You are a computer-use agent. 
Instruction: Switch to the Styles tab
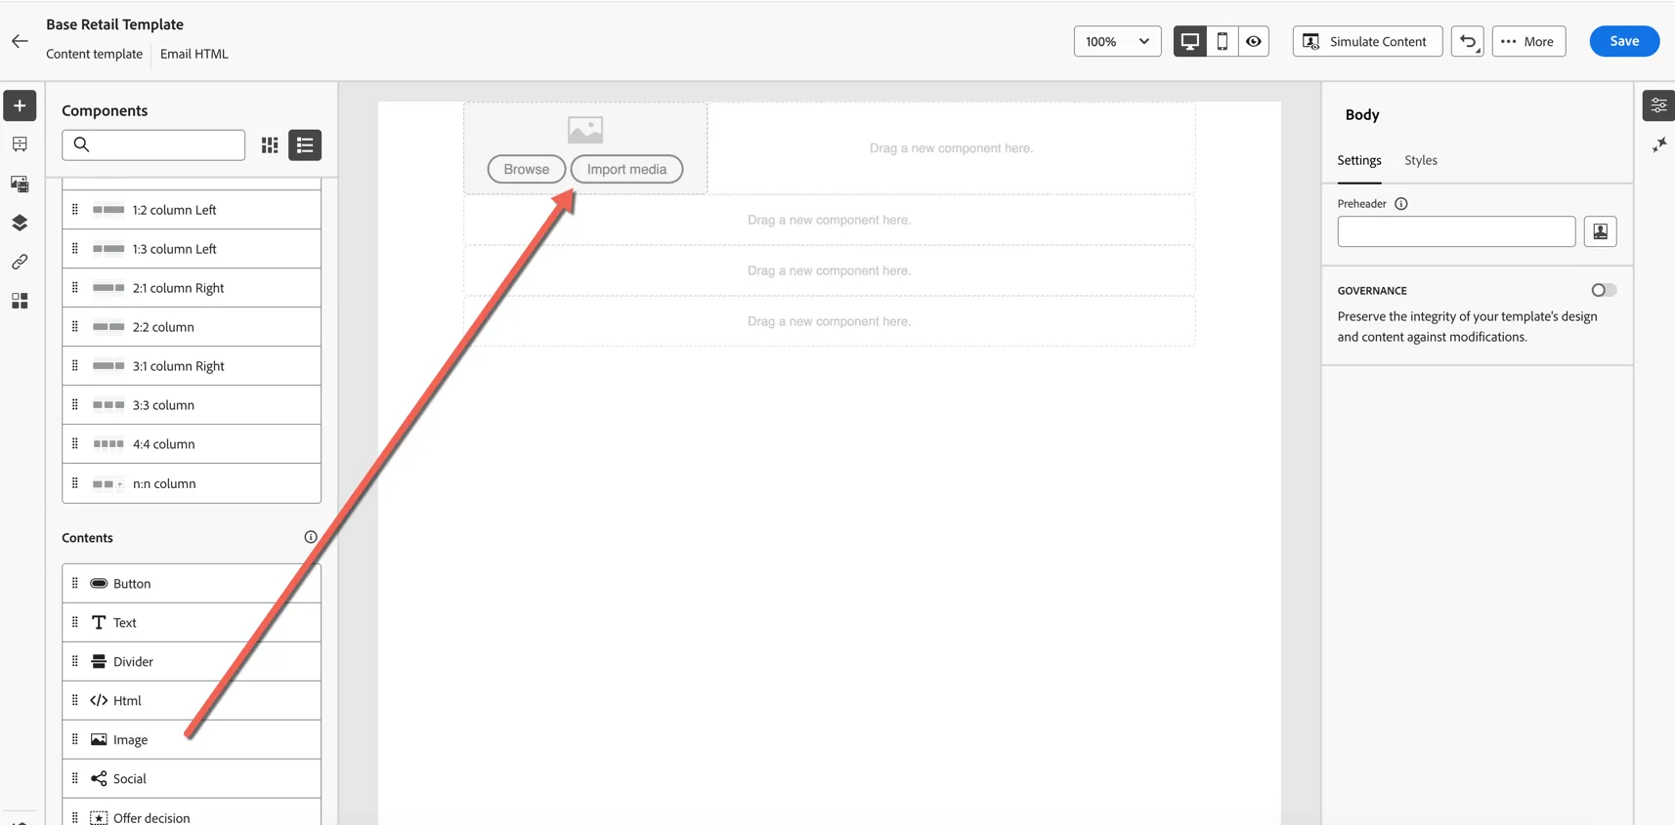pos(1420,160)
